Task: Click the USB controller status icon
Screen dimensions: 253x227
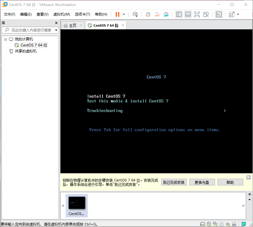Action: [x=234, y=224]
